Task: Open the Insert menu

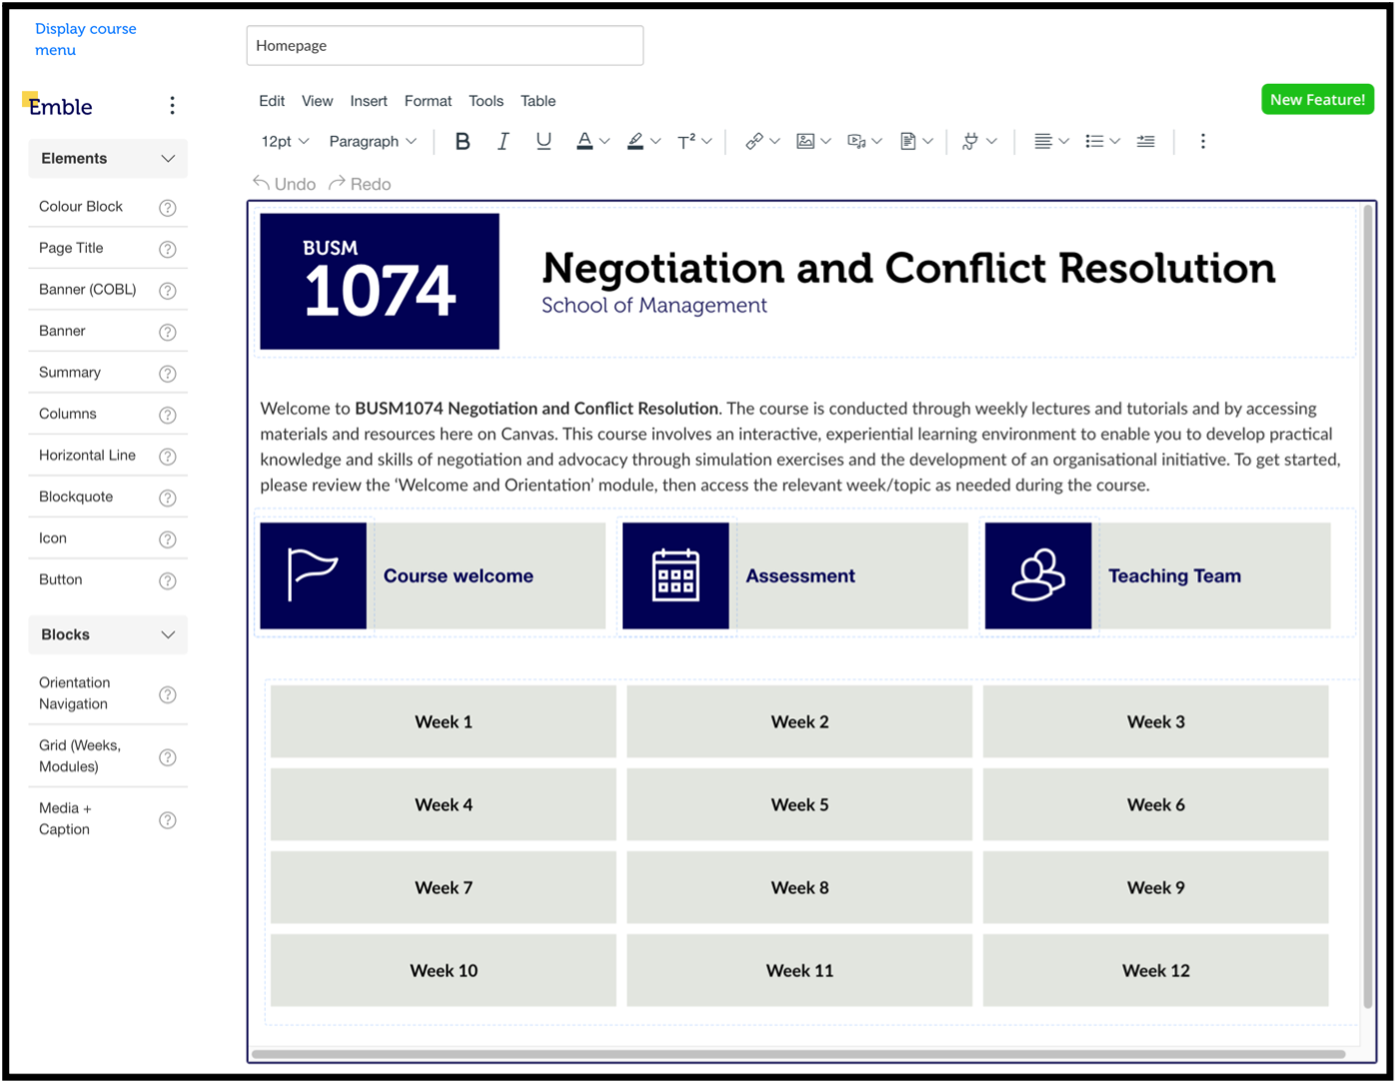Action: (x=368, y=100)
